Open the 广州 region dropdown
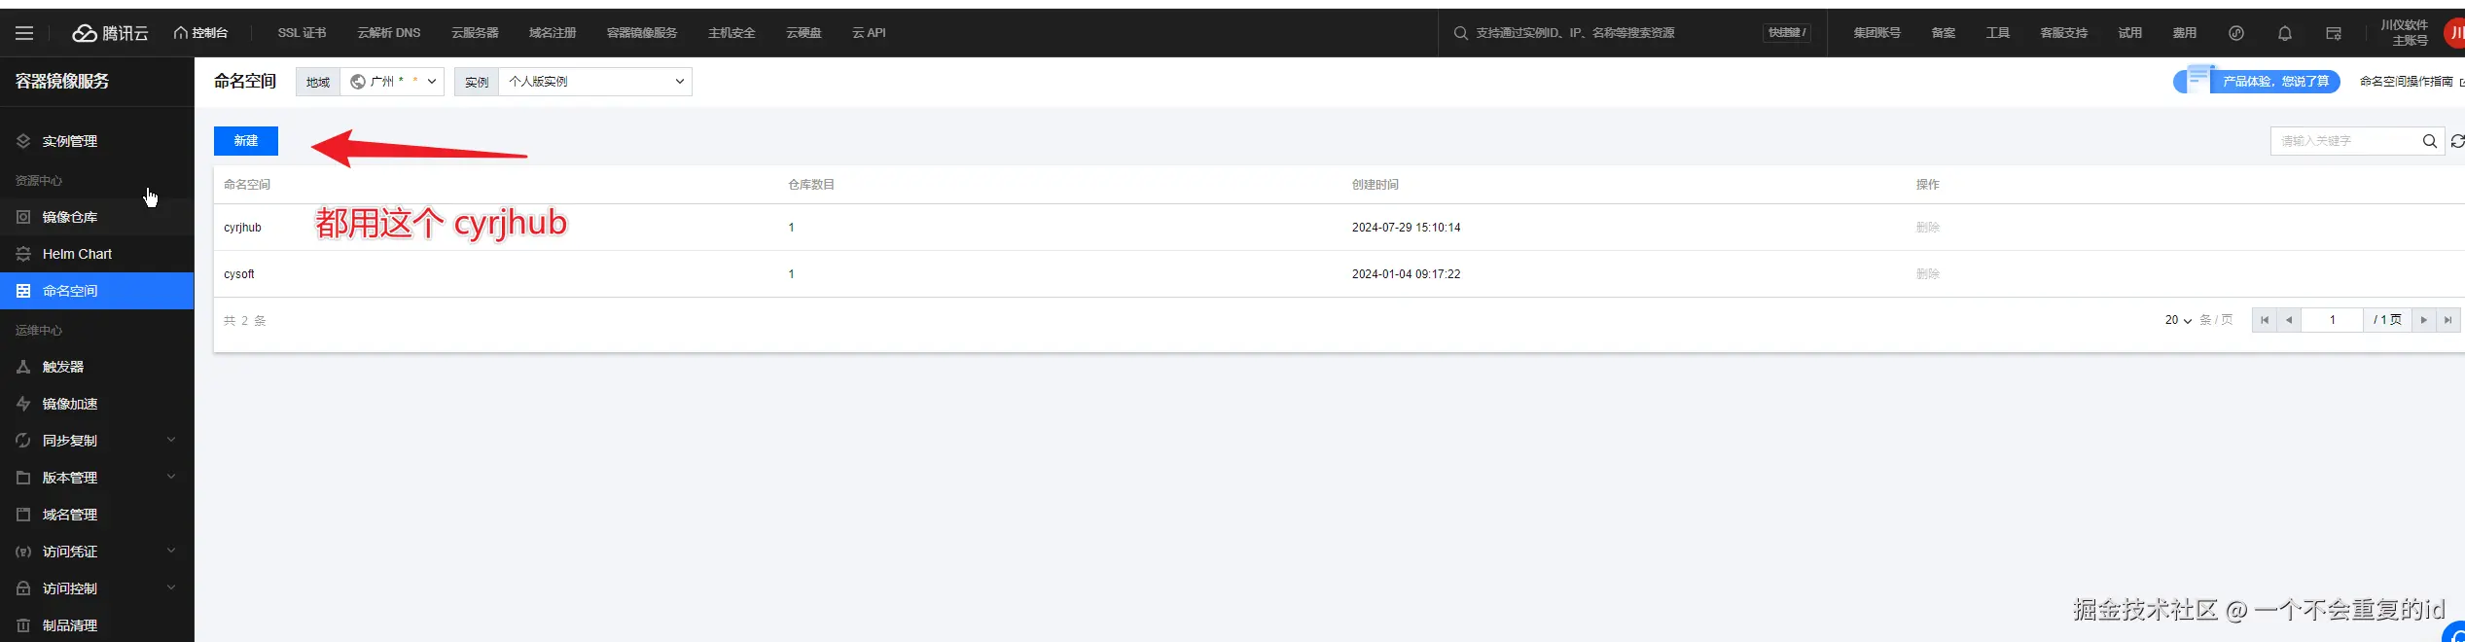This screenshot has height=642, width=2465. click(x=392, y=82)
